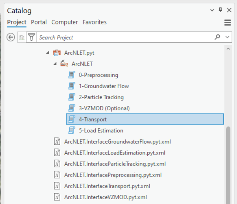Select ArcNLET.InterfaceParticleTracking.pyt.xml

[x=115, y=164]
